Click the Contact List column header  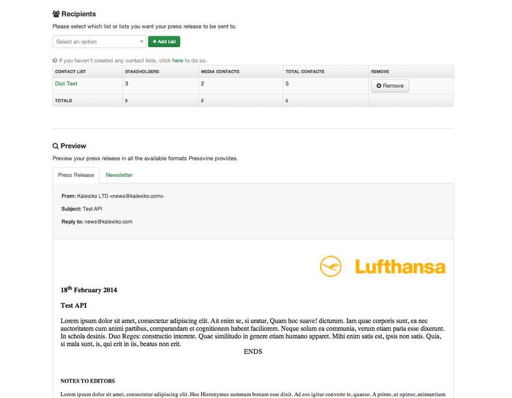[x=71, y=72]
